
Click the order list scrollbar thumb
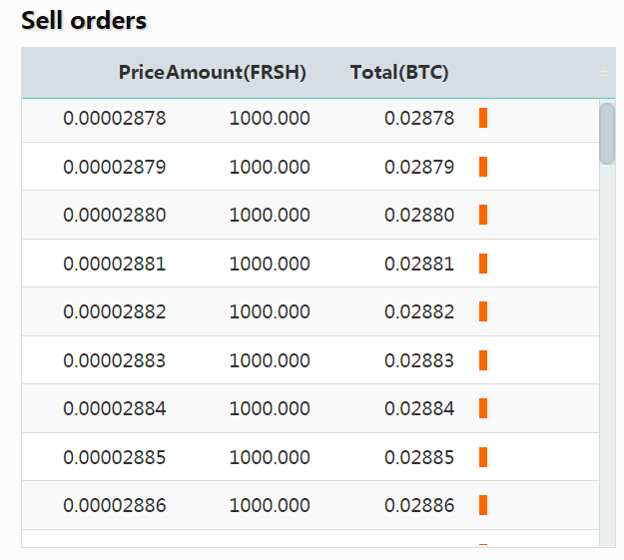tap(607, 134)
